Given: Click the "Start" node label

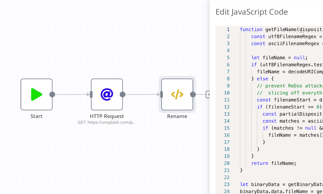Looking at the screenshot, I should pos(37,116).
